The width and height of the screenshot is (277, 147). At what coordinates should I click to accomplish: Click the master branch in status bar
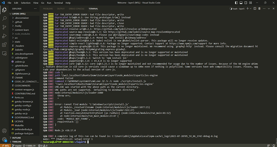tap(17, 145)
